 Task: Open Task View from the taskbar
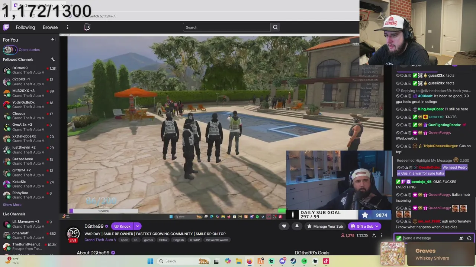[x=216, y=261]
